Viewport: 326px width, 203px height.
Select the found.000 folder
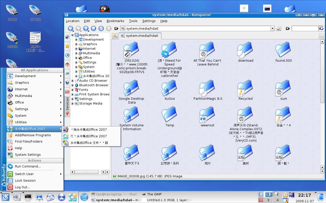click(x=283, y=52)
